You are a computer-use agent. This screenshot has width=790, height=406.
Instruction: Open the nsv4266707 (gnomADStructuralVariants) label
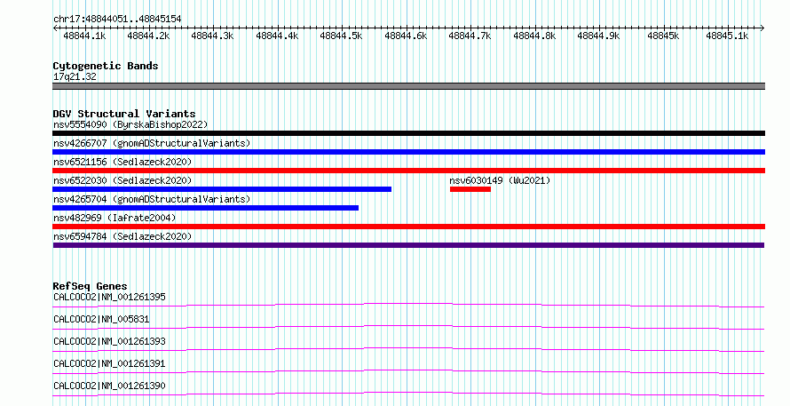pyautogui.click(x=152, y=143)
